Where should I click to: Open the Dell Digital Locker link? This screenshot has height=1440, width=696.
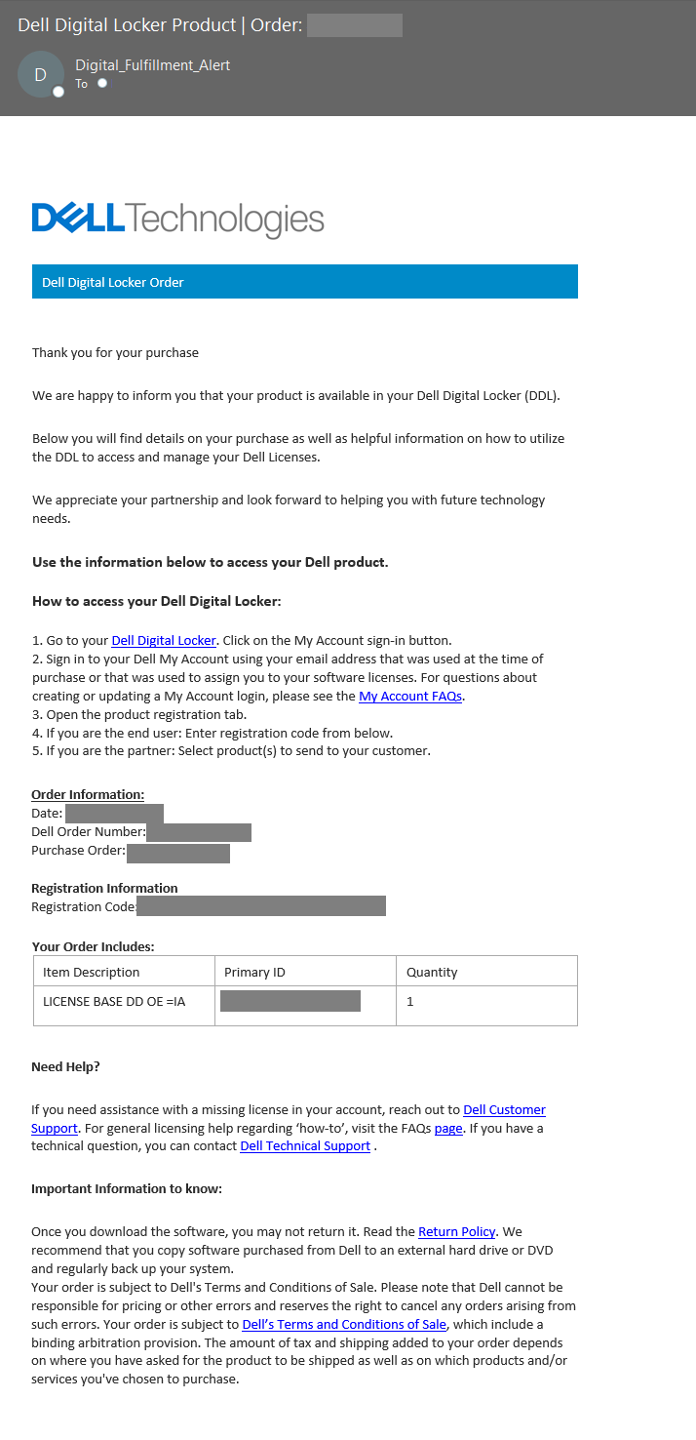click(163, 640)
